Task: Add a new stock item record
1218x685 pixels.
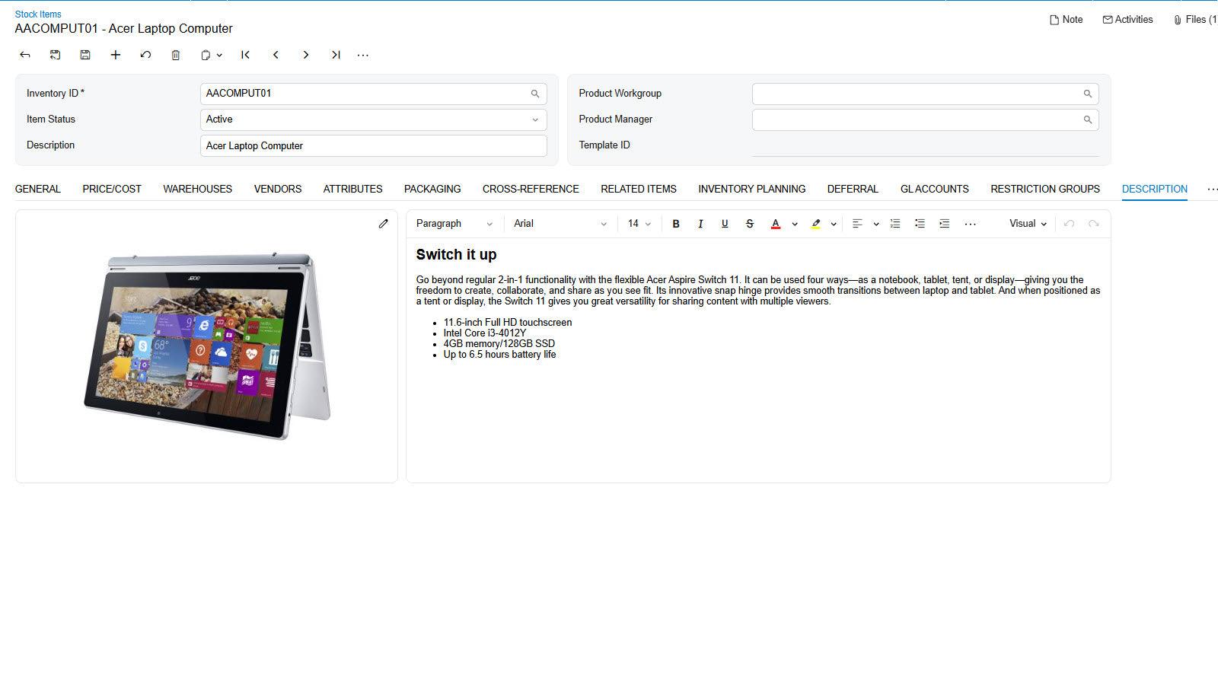Action: coord(116,55)
